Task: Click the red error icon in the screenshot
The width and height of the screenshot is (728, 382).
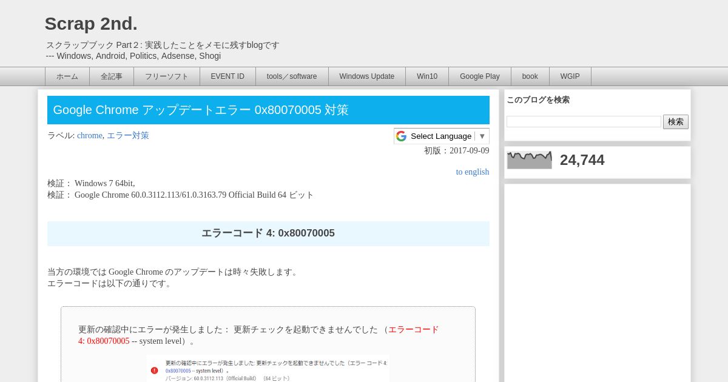Action: point(154,370)
